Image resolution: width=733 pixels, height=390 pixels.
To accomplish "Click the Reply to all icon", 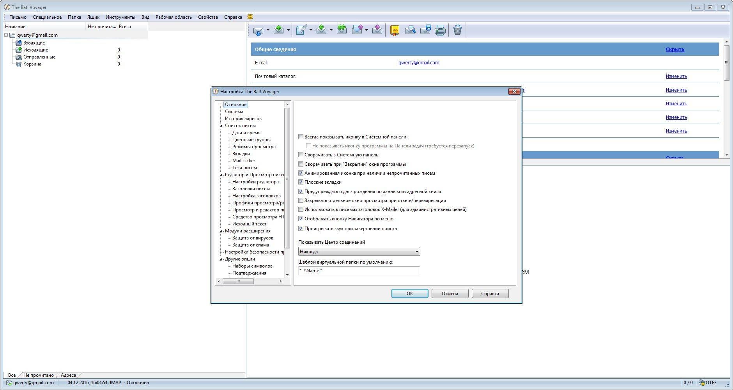I will 342,30.
